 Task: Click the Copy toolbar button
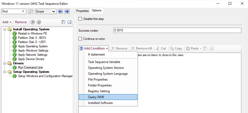[x=176, y=48]
